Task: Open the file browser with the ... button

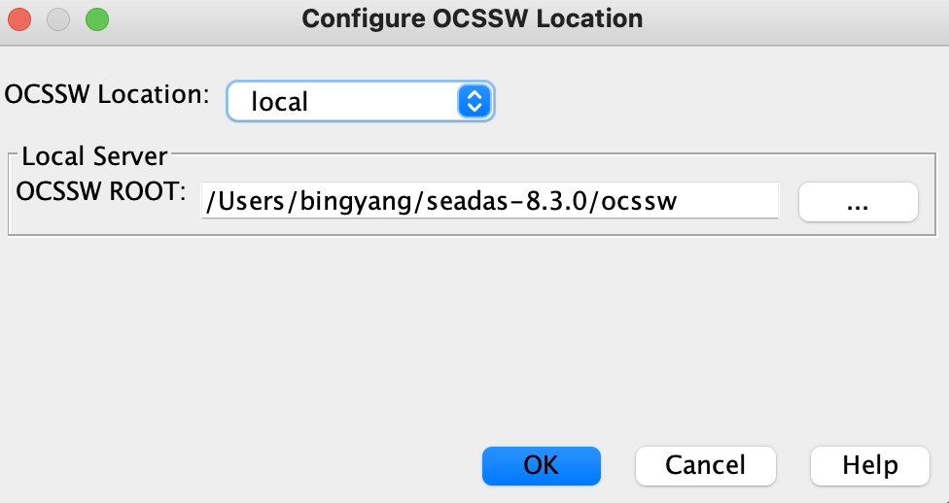Action: tap(859, 202)
